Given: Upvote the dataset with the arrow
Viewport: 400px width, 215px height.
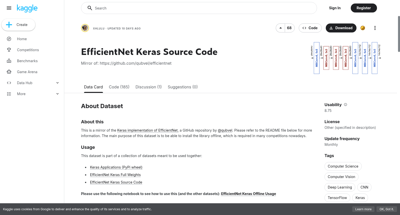Looking at the screenshot, I should coord(280,28).
